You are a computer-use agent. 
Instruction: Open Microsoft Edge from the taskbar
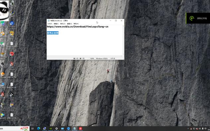pos(39,128)
